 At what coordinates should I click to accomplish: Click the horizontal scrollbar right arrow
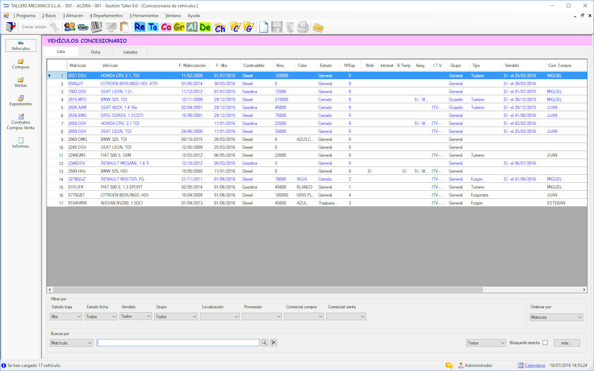click(x=585, y=289)
